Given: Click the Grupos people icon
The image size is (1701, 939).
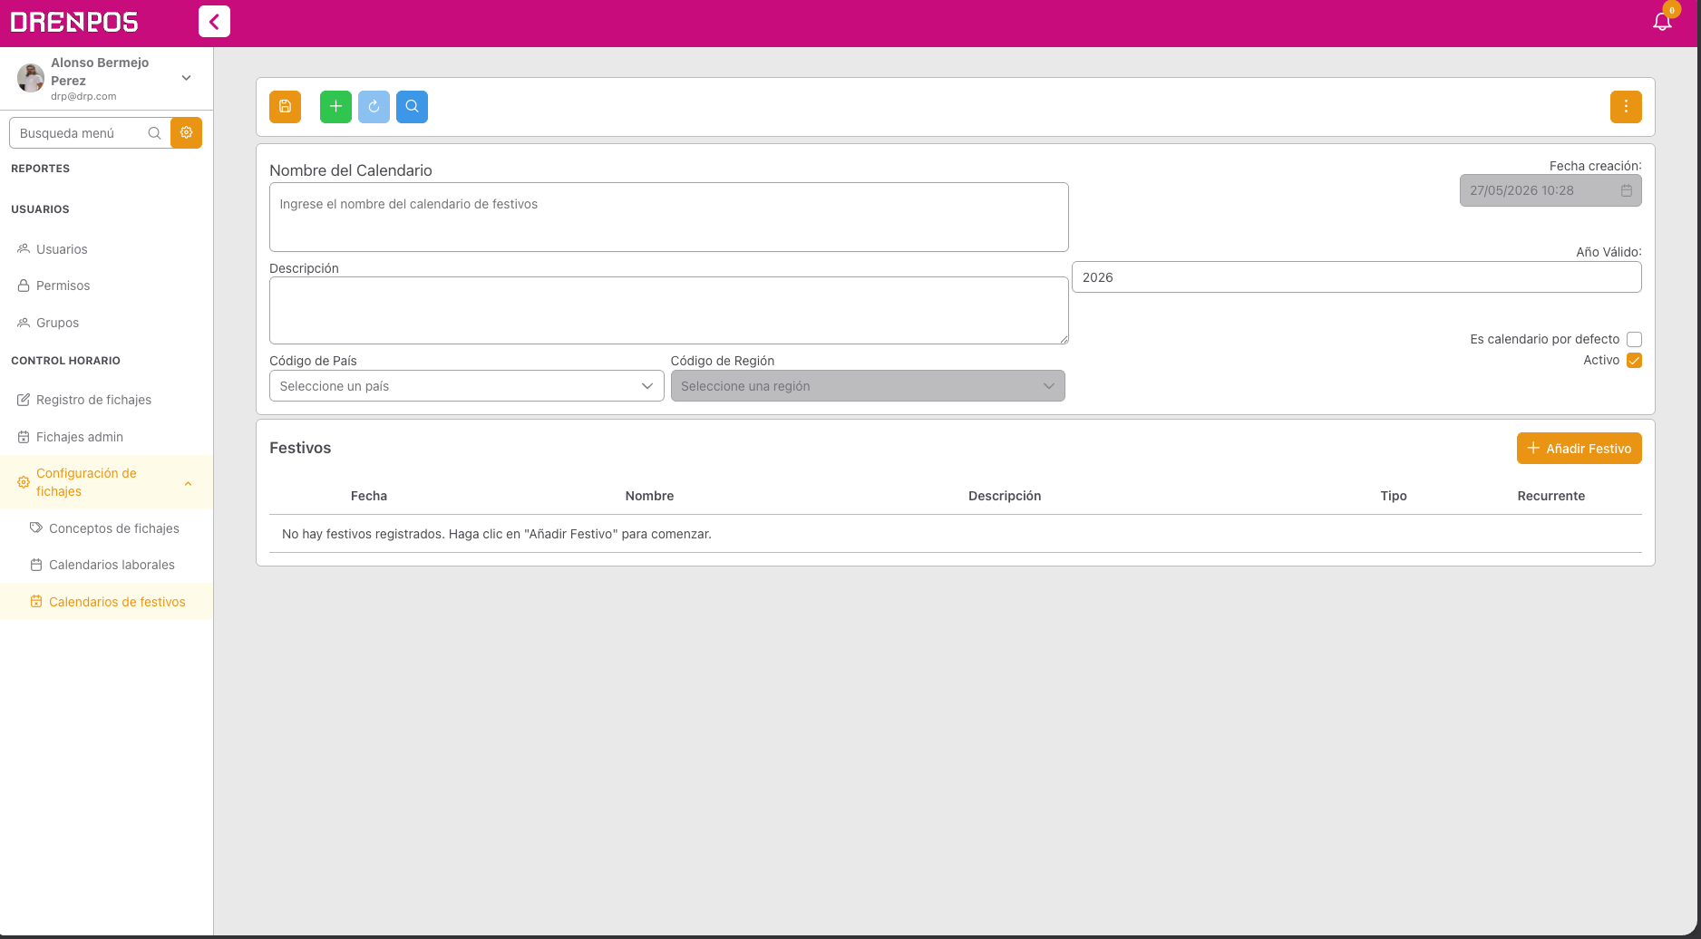Looking at the screenshot, I should 24,323.
